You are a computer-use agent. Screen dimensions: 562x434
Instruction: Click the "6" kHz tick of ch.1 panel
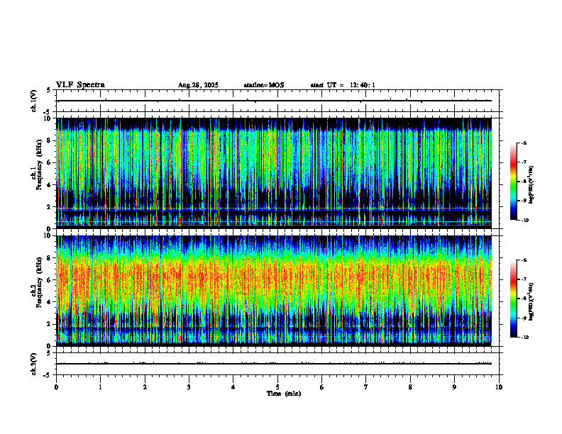[49, 162]
